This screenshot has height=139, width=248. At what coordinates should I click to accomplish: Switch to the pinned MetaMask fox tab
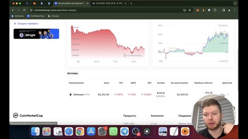point(34,3)
